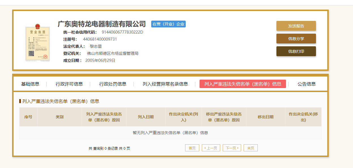
Task: Click the 作出决定机关(移出) column header
Action: click(303, 117)
